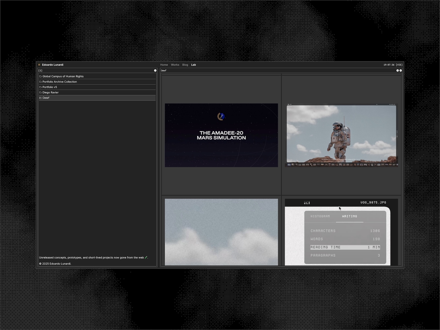
Task: Open the cloudy sky image thumbnail
Action: click(221, 232)
